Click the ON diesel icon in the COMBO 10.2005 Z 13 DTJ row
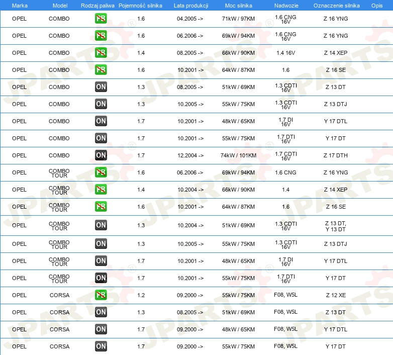This screenshot has height=355, width=393. coord(101,104)
